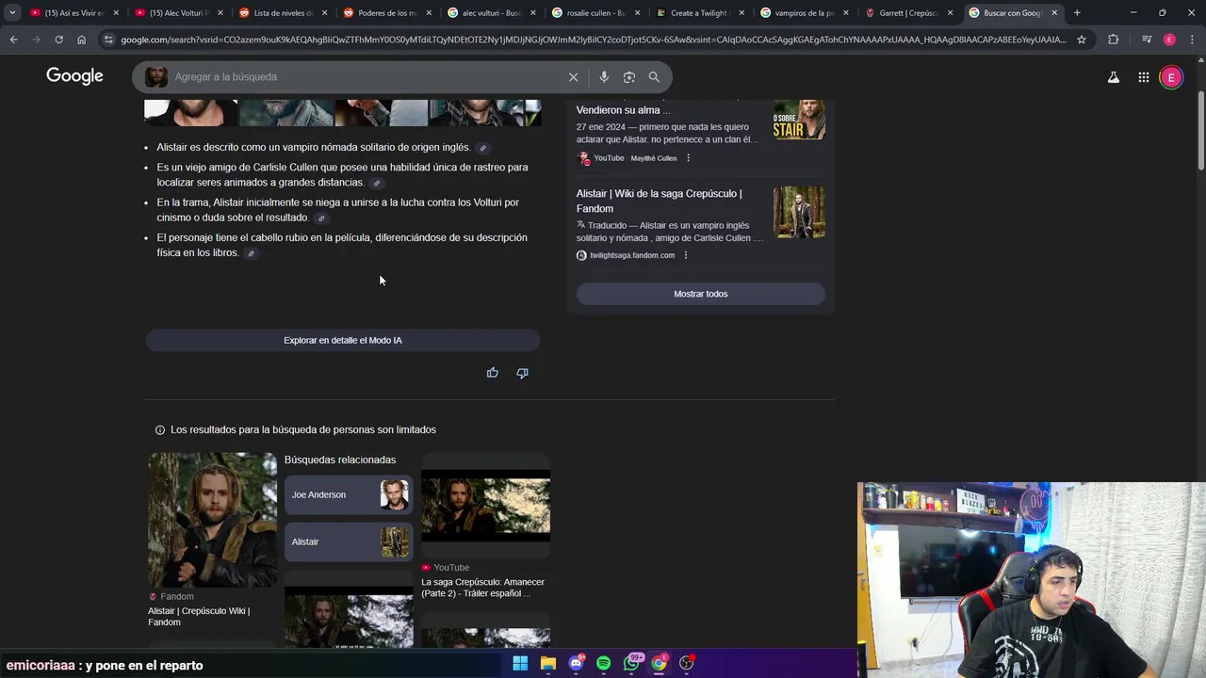Switch to 'vampiros de la pe' tab
The image size is (1206, 678).
pos(804,13)
